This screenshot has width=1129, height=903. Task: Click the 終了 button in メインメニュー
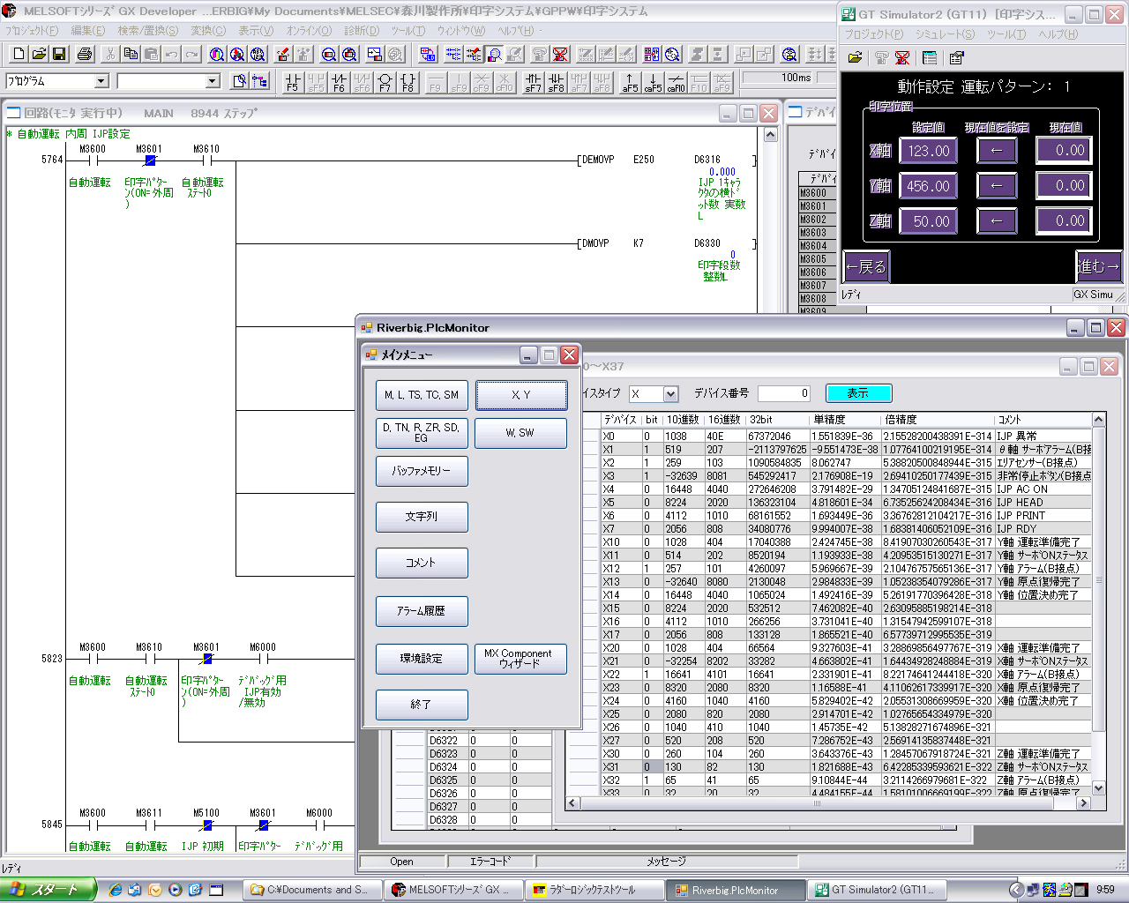[422, 705]
